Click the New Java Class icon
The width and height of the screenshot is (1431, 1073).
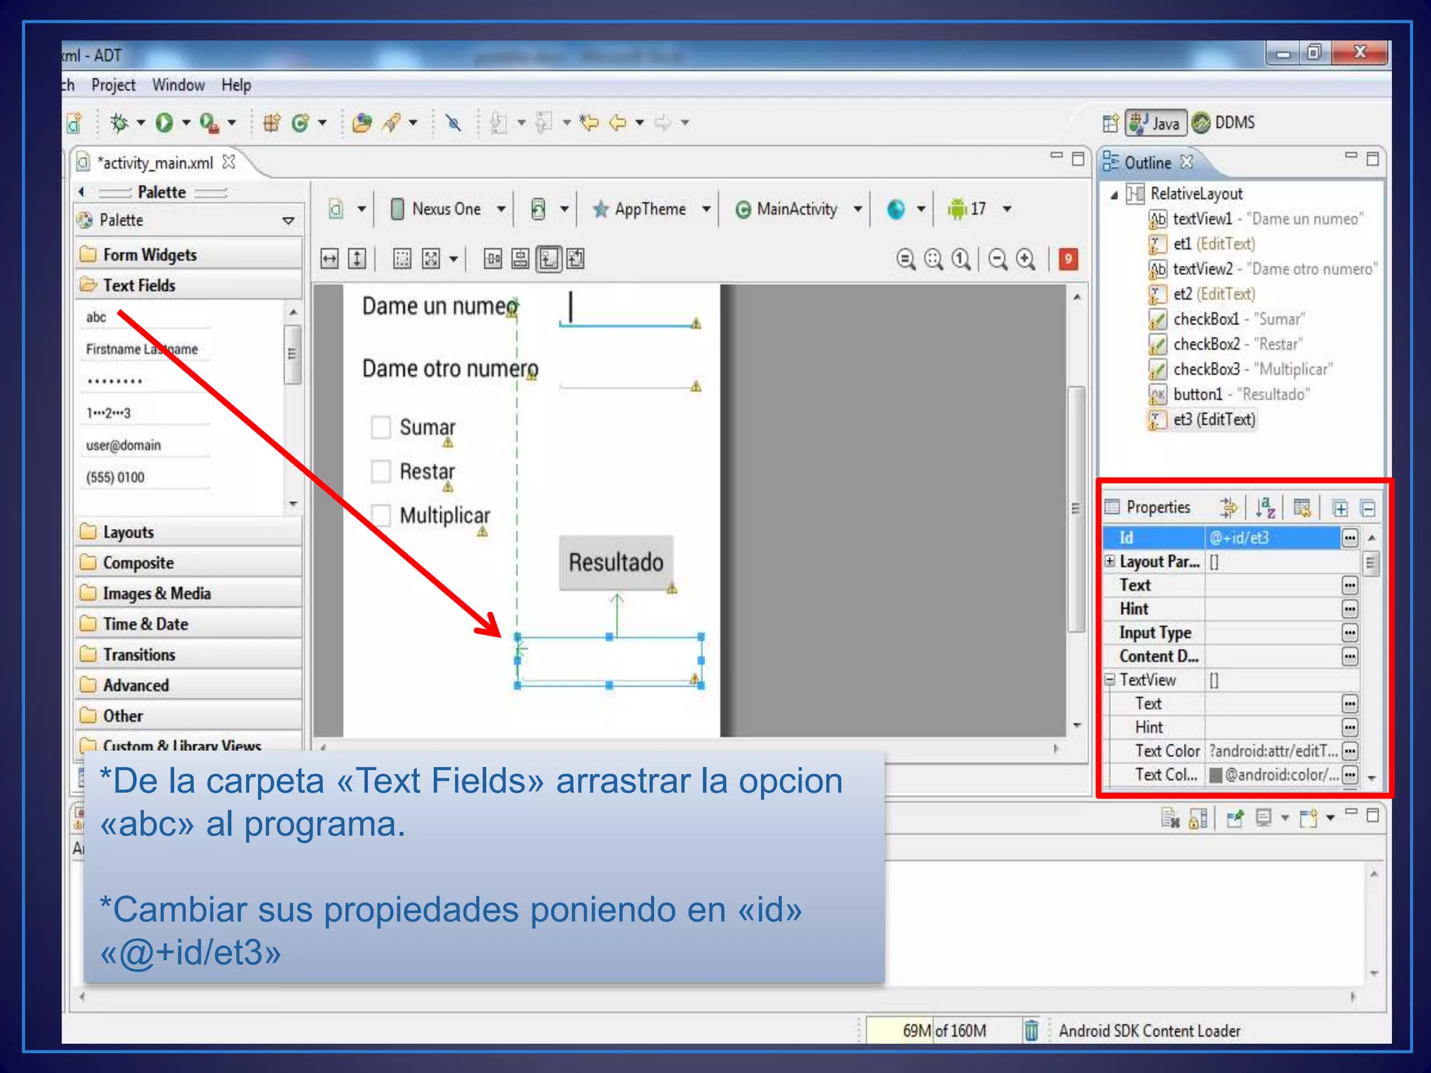click(x=300, y=123)
